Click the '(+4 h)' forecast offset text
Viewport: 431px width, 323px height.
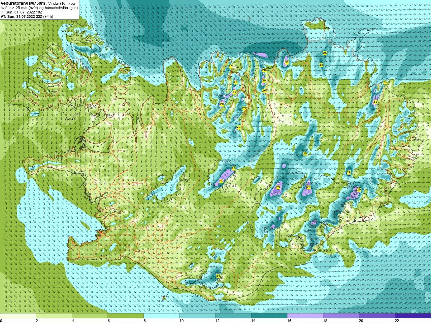48,16
